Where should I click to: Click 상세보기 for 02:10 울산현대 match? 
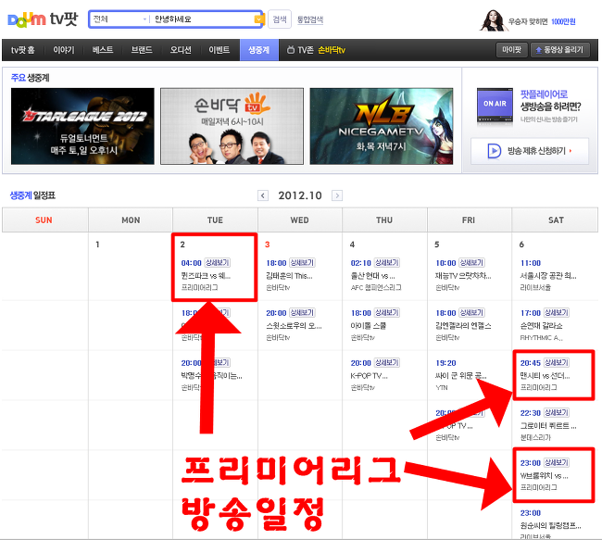click(x=386, y=263)
